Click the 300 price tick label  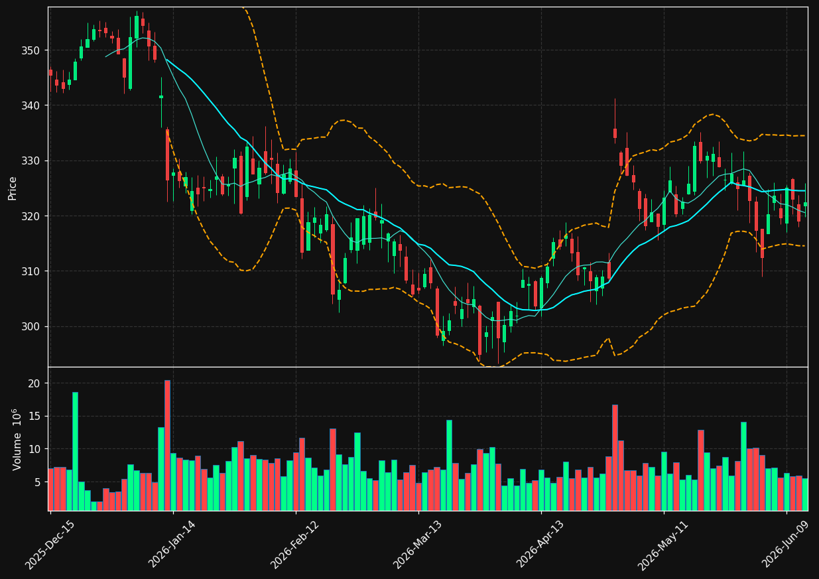(31, 326)
